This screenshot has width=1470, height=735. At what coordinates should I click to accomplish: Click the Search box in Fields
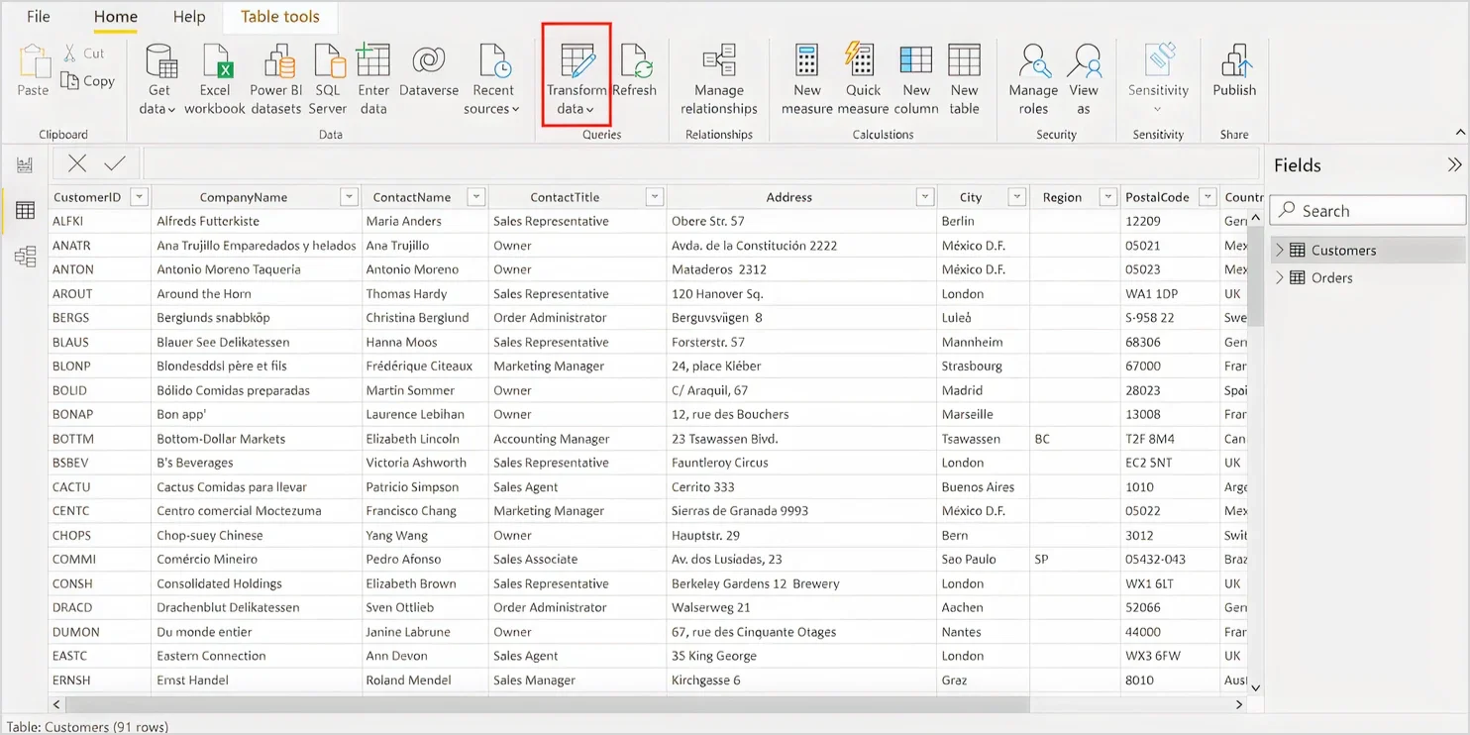pyautogui.click(x=1368, y=211)
